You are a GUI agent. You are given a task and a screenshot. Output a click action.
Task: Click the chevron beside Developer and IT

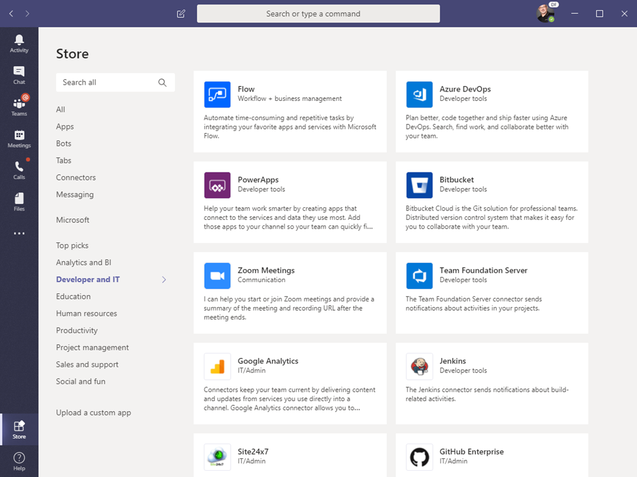(164, 280)
